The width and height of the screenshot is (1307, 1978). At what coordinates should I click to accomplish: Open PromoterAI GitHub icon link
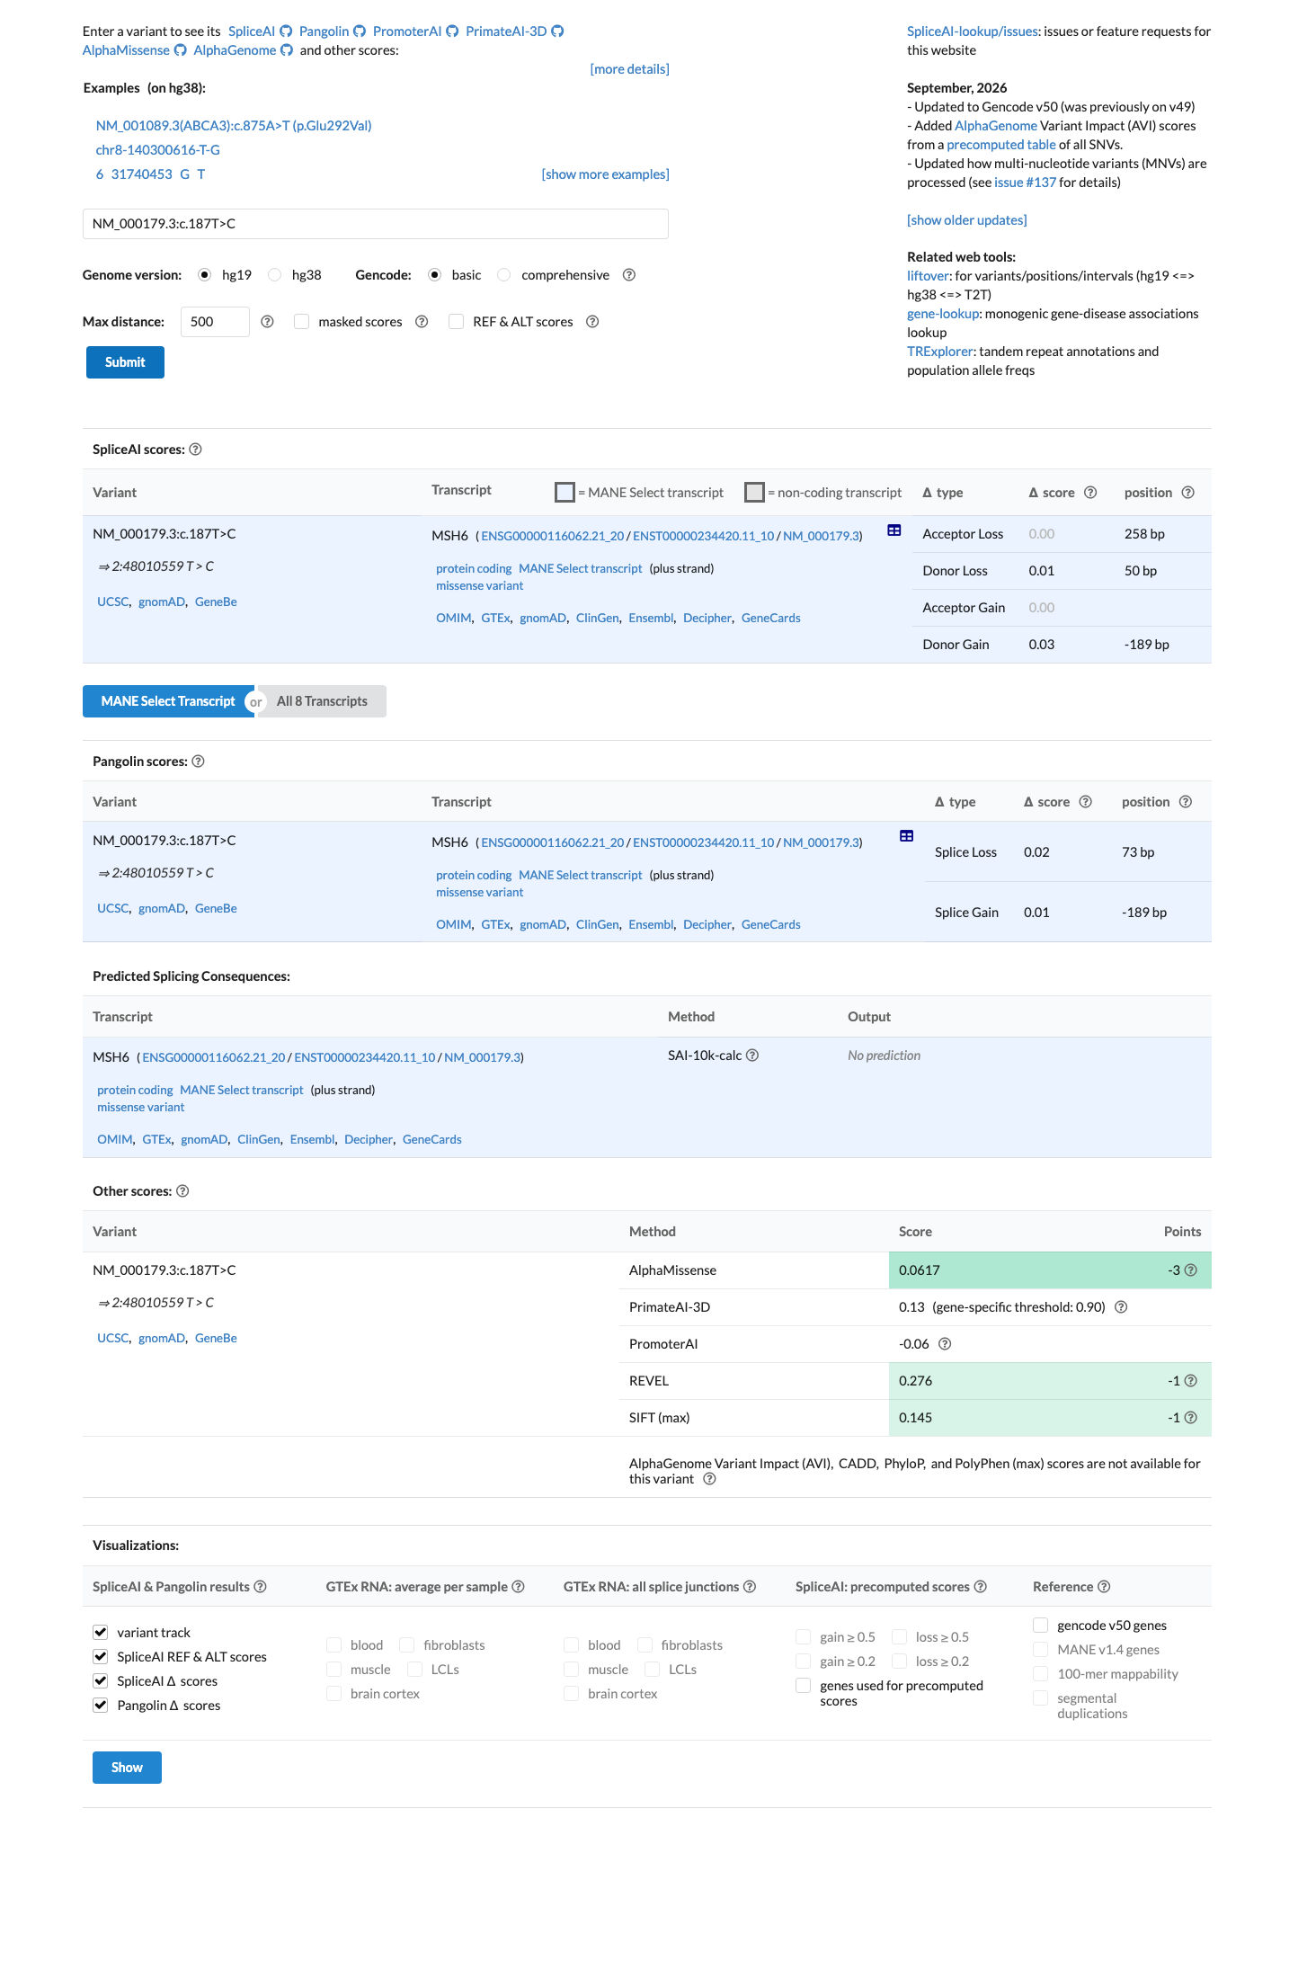(x=452, y=31)
